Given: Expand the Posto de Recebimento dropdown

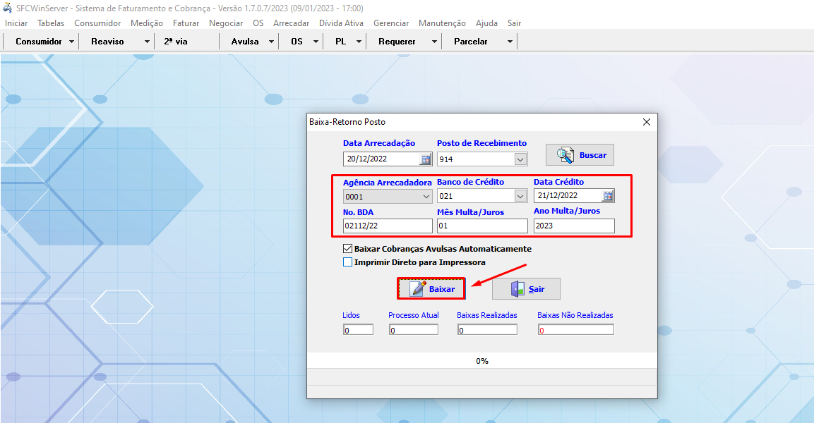Looking at the screenshot, I should pyautogui.click(x=520, y=159).
